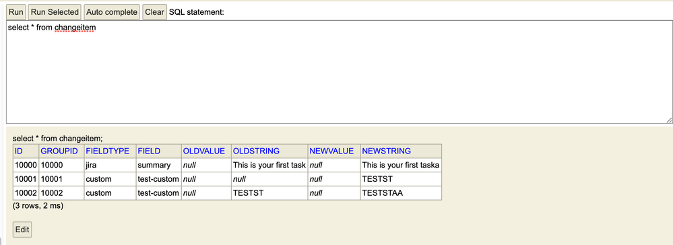Click the Run button
The height and width of the screenshot is (245, 673).
[x=16, y=12]
